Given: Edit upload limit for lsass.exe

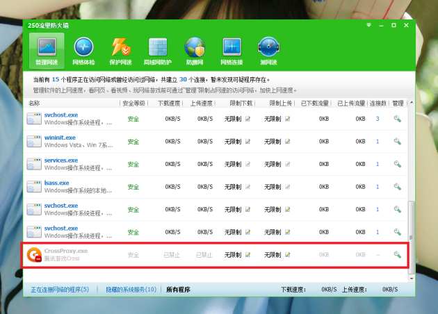Looking at the screenshot, I should click(x=287, y=187).
